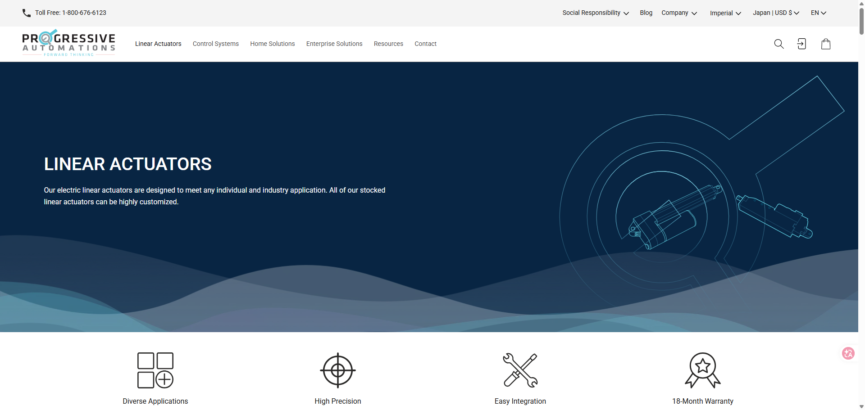The height and width of the screenshot is (410, 865).
Task: Open the Japan | USD $ currency selector
Action: pos(776,13)
